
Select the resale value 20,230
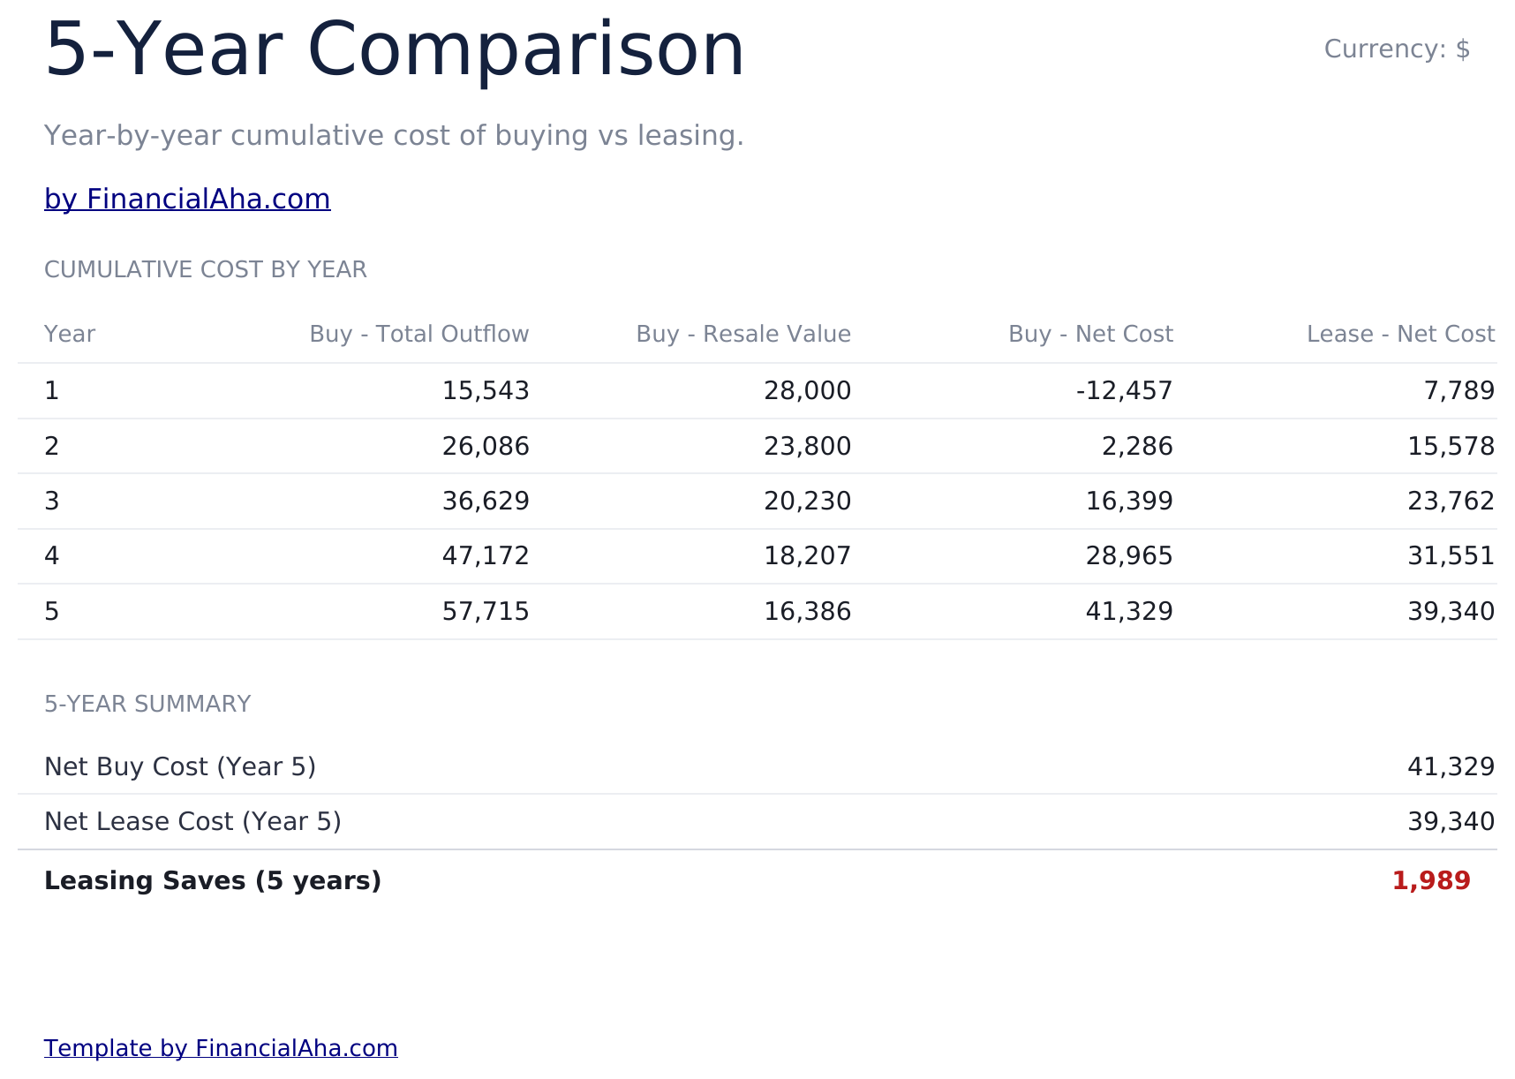[x=808, y=502]
